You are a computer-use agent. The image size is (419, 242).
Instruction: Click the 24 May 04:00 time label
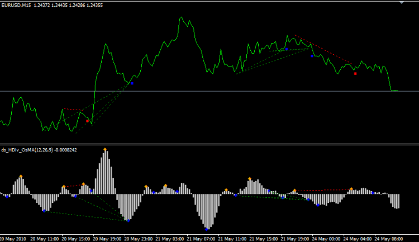click(358, 239)
